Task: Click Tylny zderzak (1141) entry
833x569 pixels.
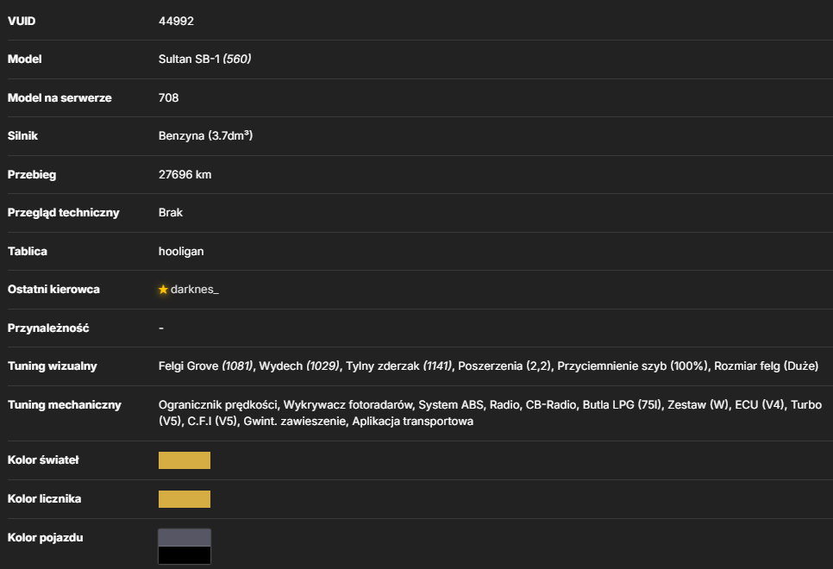Action: [399, 366]
